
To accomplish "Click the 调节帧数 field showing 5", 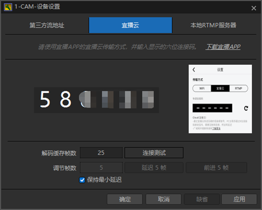I will 101,168.
